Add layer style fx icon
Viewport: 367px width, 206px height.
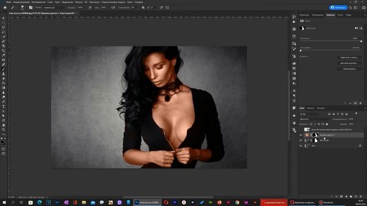click(x=337, y=197)
